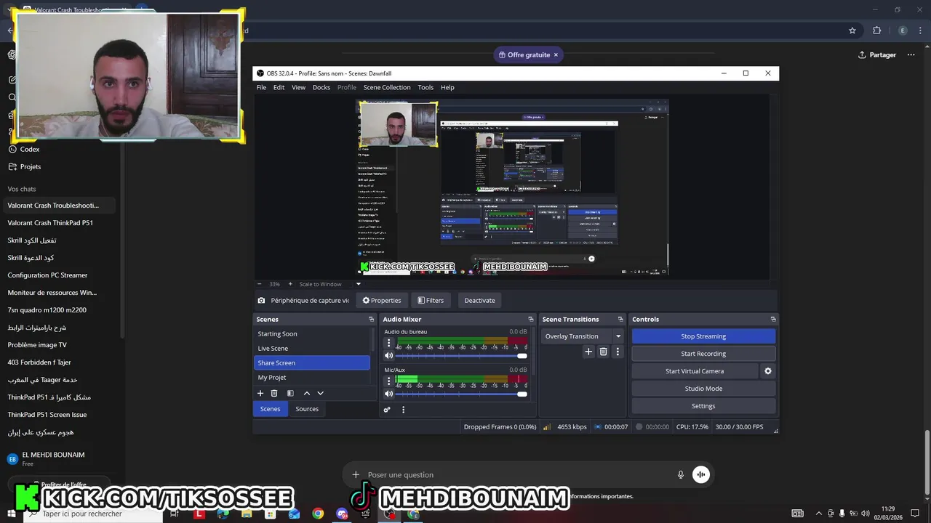This screenshot has width=931, height=523.
Task: Float the Scene Transitions dock via its icon
Action: pos(620,319)
